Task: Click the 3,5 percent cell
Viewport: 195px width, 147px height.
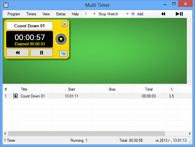Action: click(171, 96)
